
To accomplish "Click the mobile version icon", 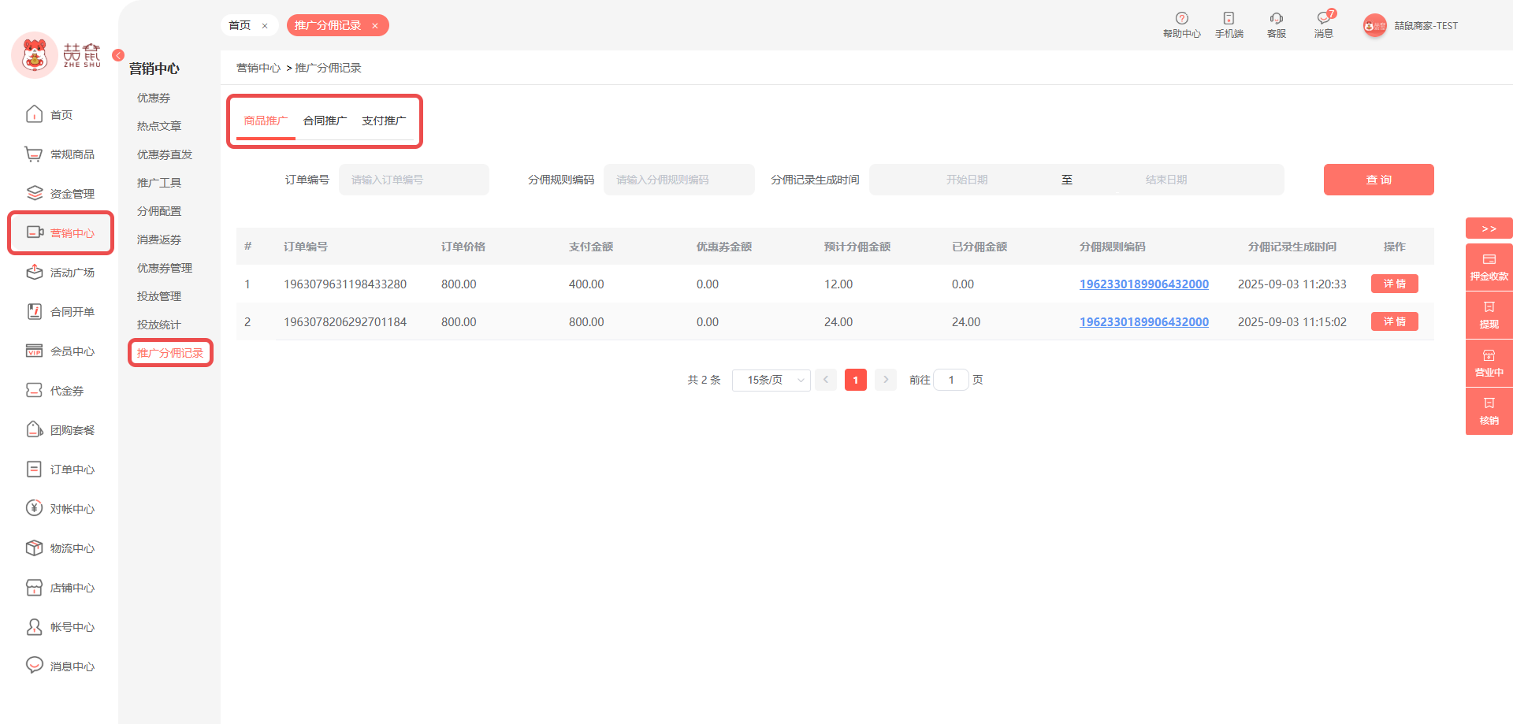I will (1229, 19).
